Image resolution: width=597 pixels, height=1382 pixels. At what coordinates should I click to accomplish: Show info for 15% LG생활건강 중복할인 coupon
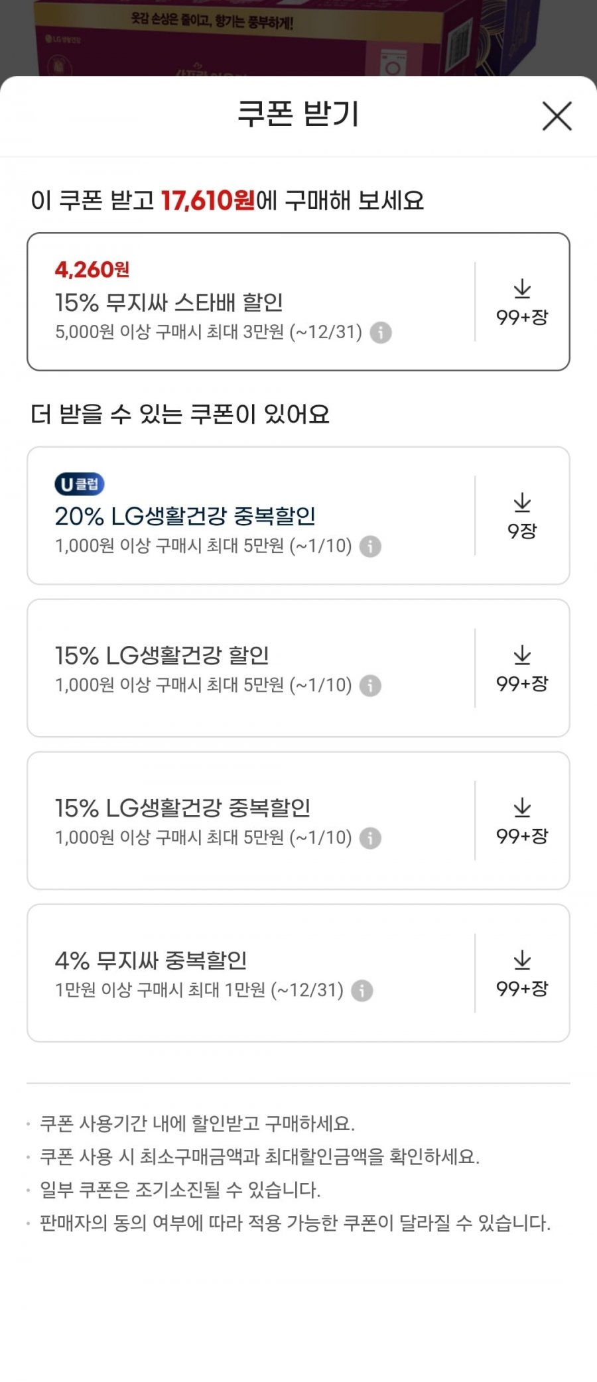click(x=370, y=838)
